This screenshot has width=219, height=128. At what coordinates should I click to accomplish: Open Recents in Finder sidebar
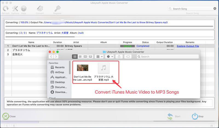tap(57, 67)
